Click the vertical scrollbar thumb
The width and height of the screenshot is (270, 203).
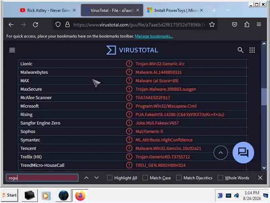point(264,97)
